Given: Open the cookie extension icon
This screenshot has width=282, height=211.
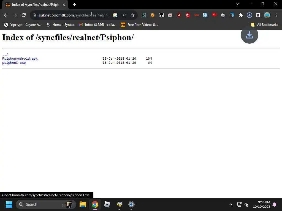Looking at the screenshot, I should pos(153,15).
